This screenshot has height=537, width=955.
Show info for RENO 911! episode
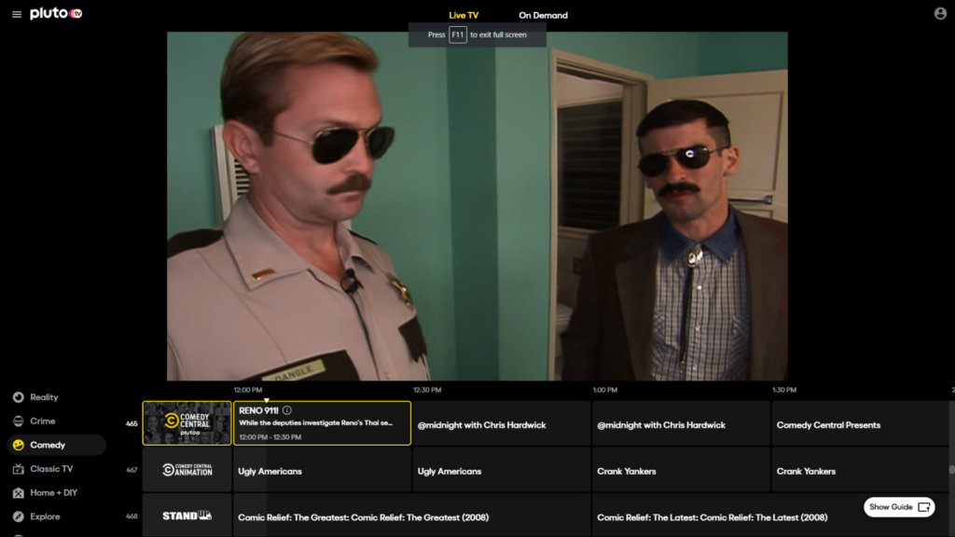[287, 410]
